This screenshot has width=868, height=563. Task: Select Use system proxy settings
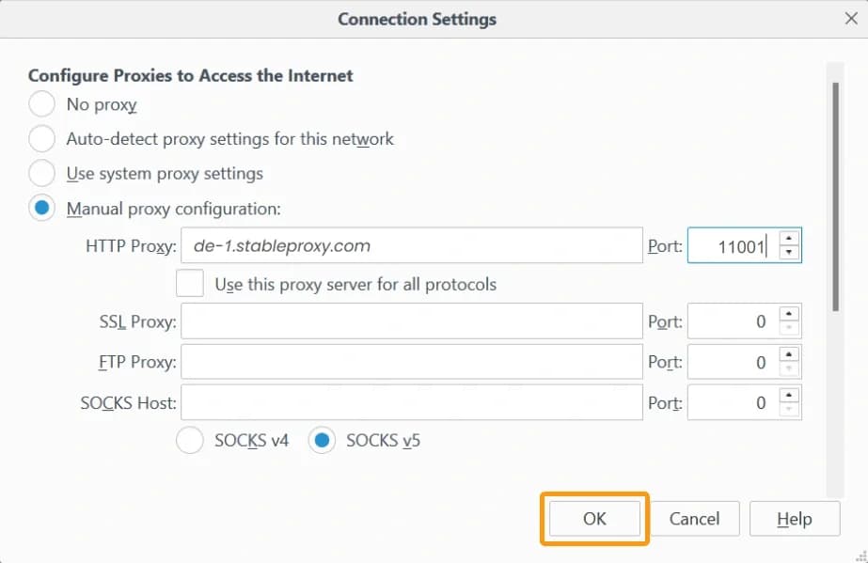(x=41, y=174)
